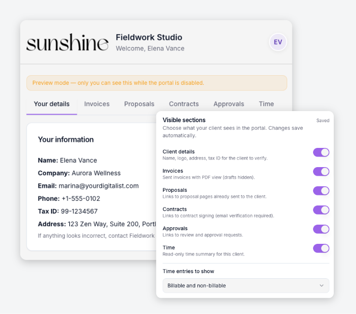Image resolution: width=356 pixels, height=314 pixels.
Task: Click the Your information heading
Action: click(66, 139)
